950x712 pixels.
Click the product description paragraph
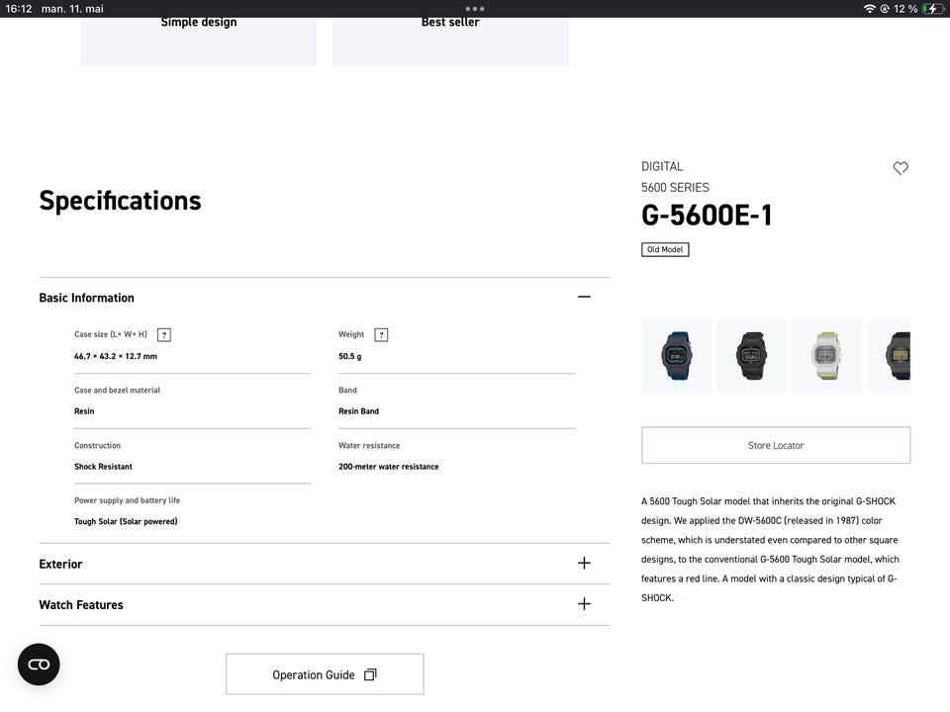pos(770,549)
